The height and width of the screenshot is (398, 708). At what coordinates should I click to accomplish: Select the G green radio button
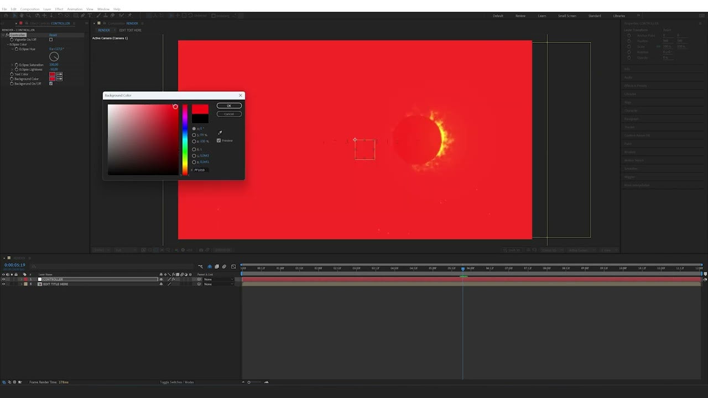194,156
